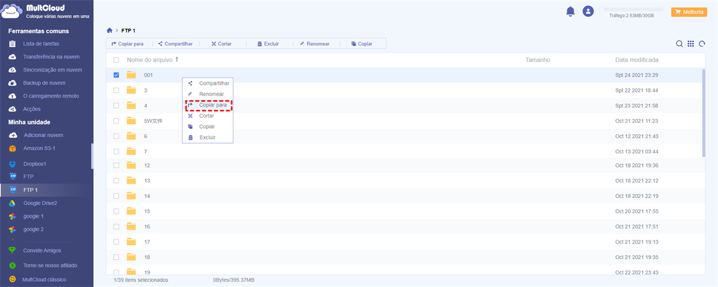The image size is (718, 287).
Task: Click the MultCloud clássico swap icon
Action: pyautogui.click(x=12, y=279)
